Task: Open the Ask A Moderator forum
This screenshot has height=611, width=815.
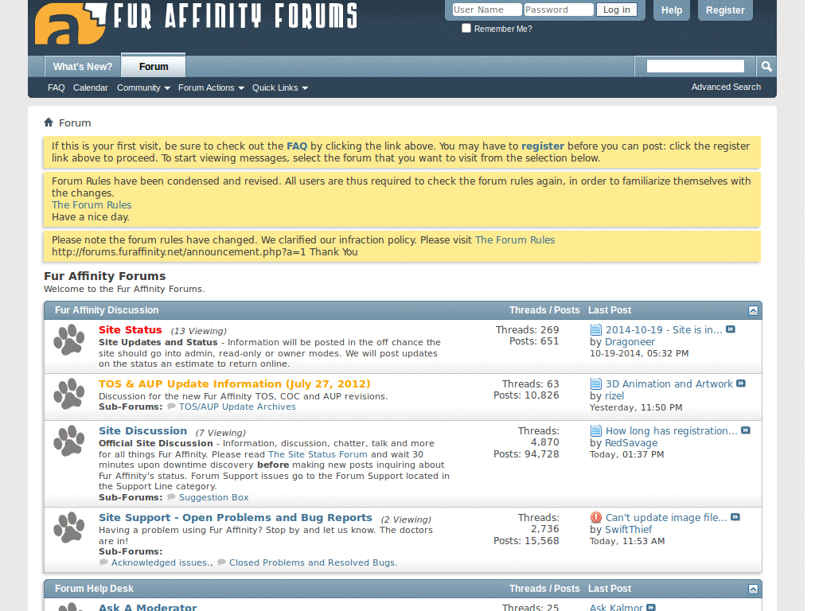Action: tap(147, 607)
